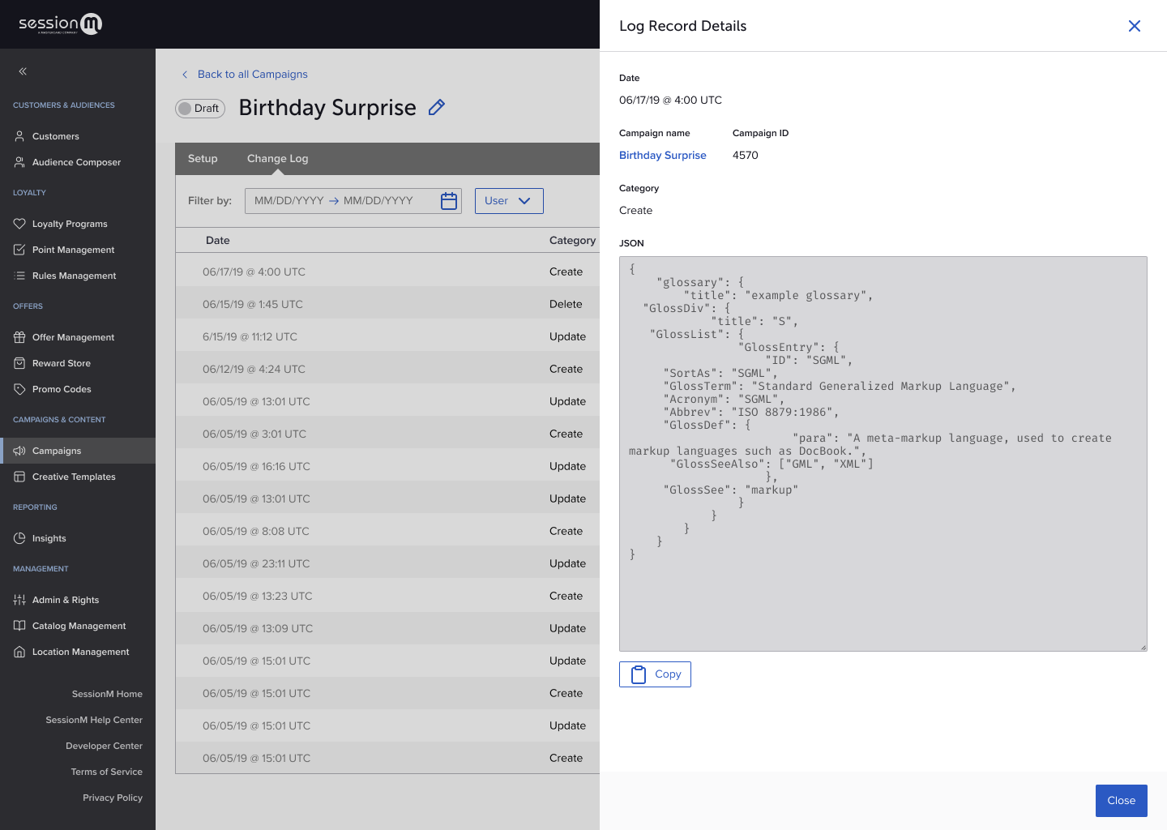Select the Change Log tab
This screenshot has height=830, width=1167.
click(277, 159)
